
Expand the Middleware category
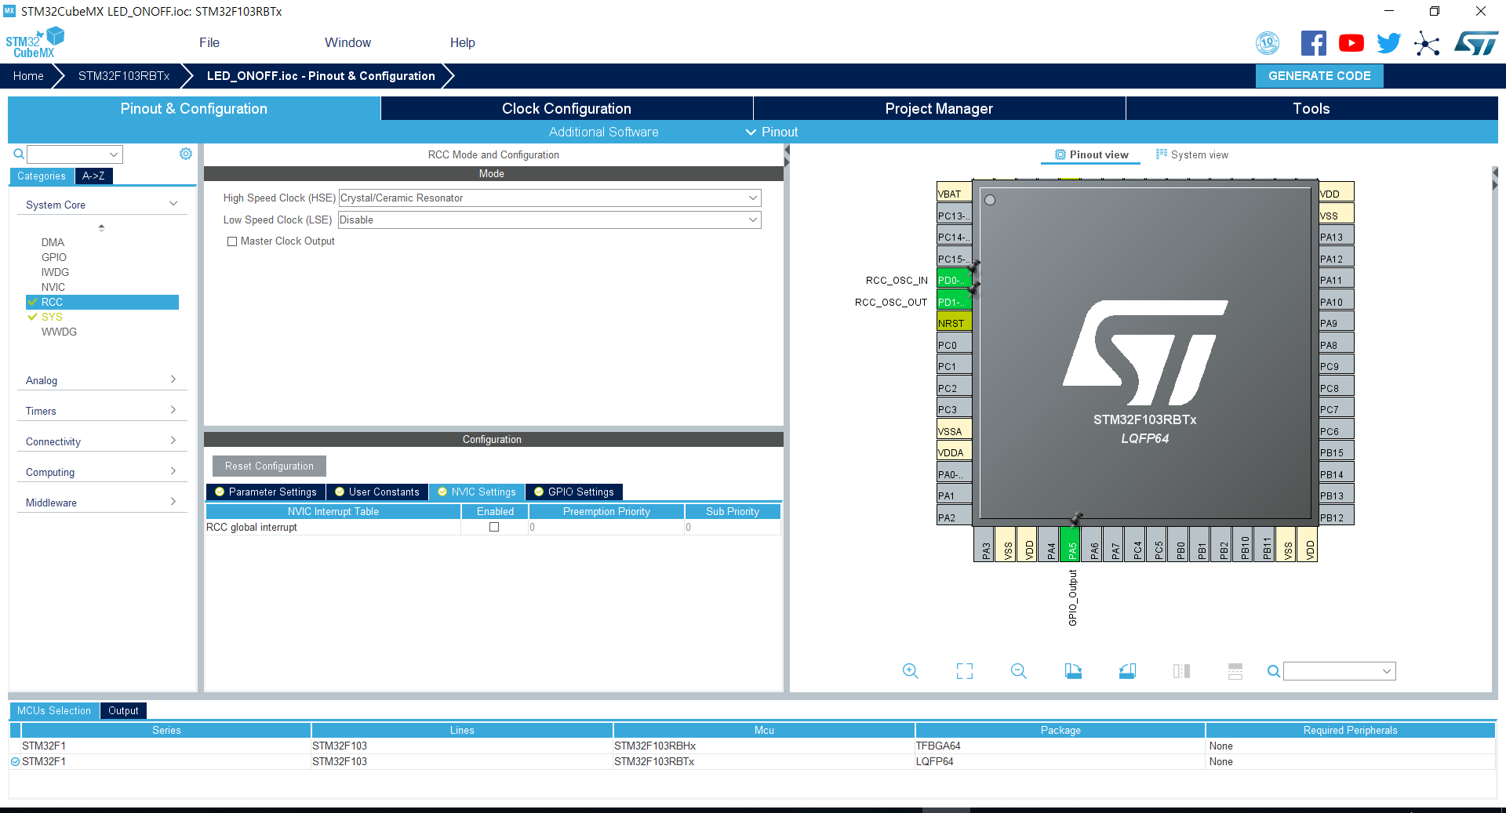[x=101, y=503]
